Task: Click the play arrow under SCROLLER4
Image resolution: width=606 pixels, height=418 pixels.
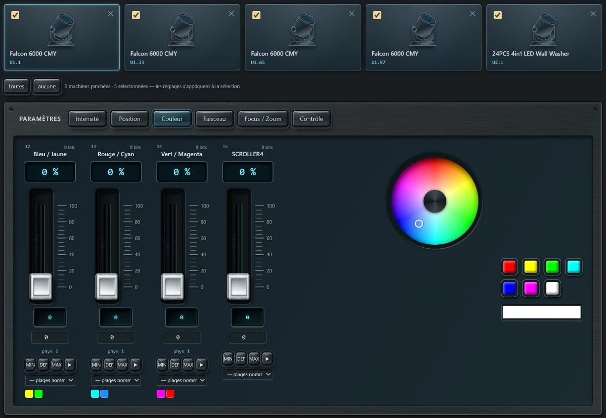Action: [x=267, y=359]
